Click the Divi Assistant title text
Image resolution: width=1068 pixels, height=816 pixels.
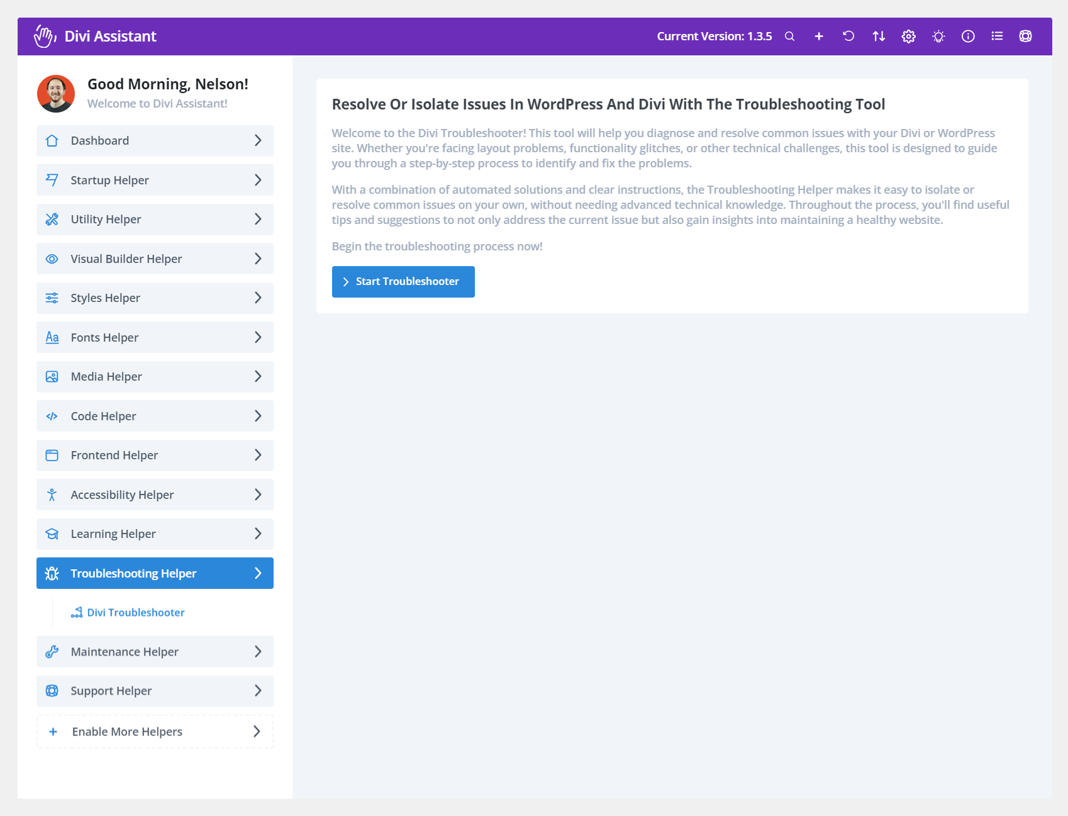tap(110, 36)
